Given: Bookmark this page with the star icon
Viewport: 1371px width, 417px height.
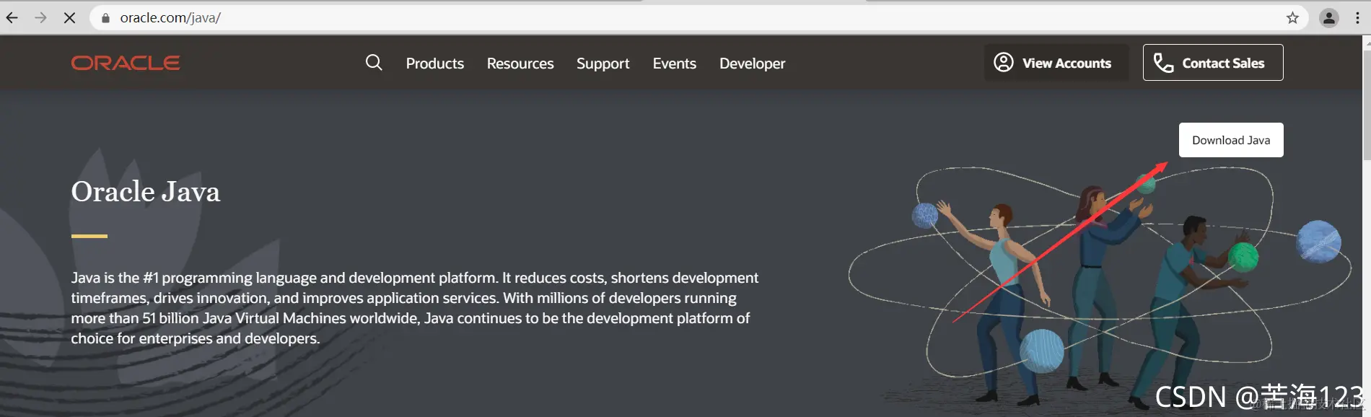Looking at the screenshot, I should [x=1292, y=18].
